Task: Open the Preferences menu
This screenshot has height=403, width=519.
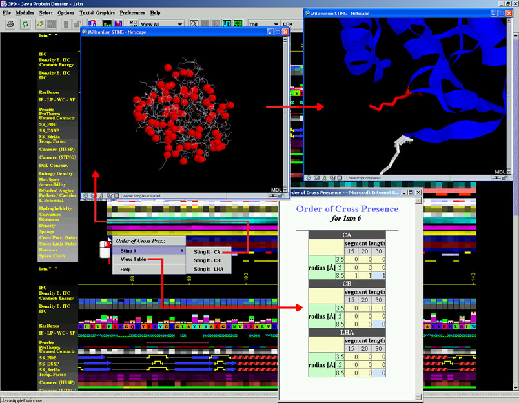Action: click(132, 12)
